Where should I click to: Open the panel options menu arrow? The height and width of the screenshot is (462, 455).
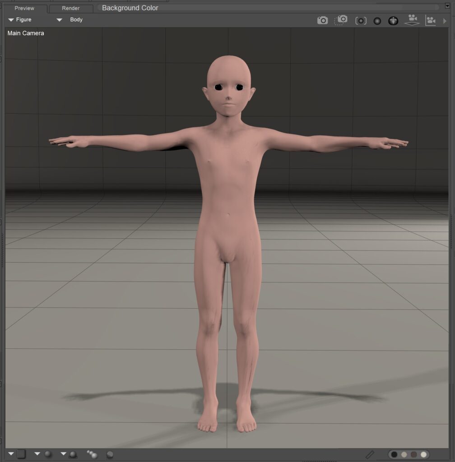(447, 5)
